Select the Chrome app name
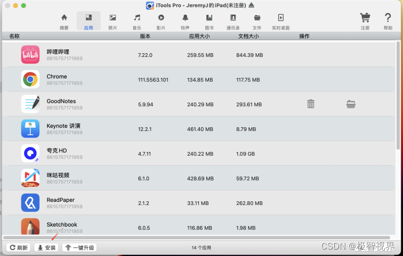The width and height of the screenshot is (403, 256). point(57,77)
